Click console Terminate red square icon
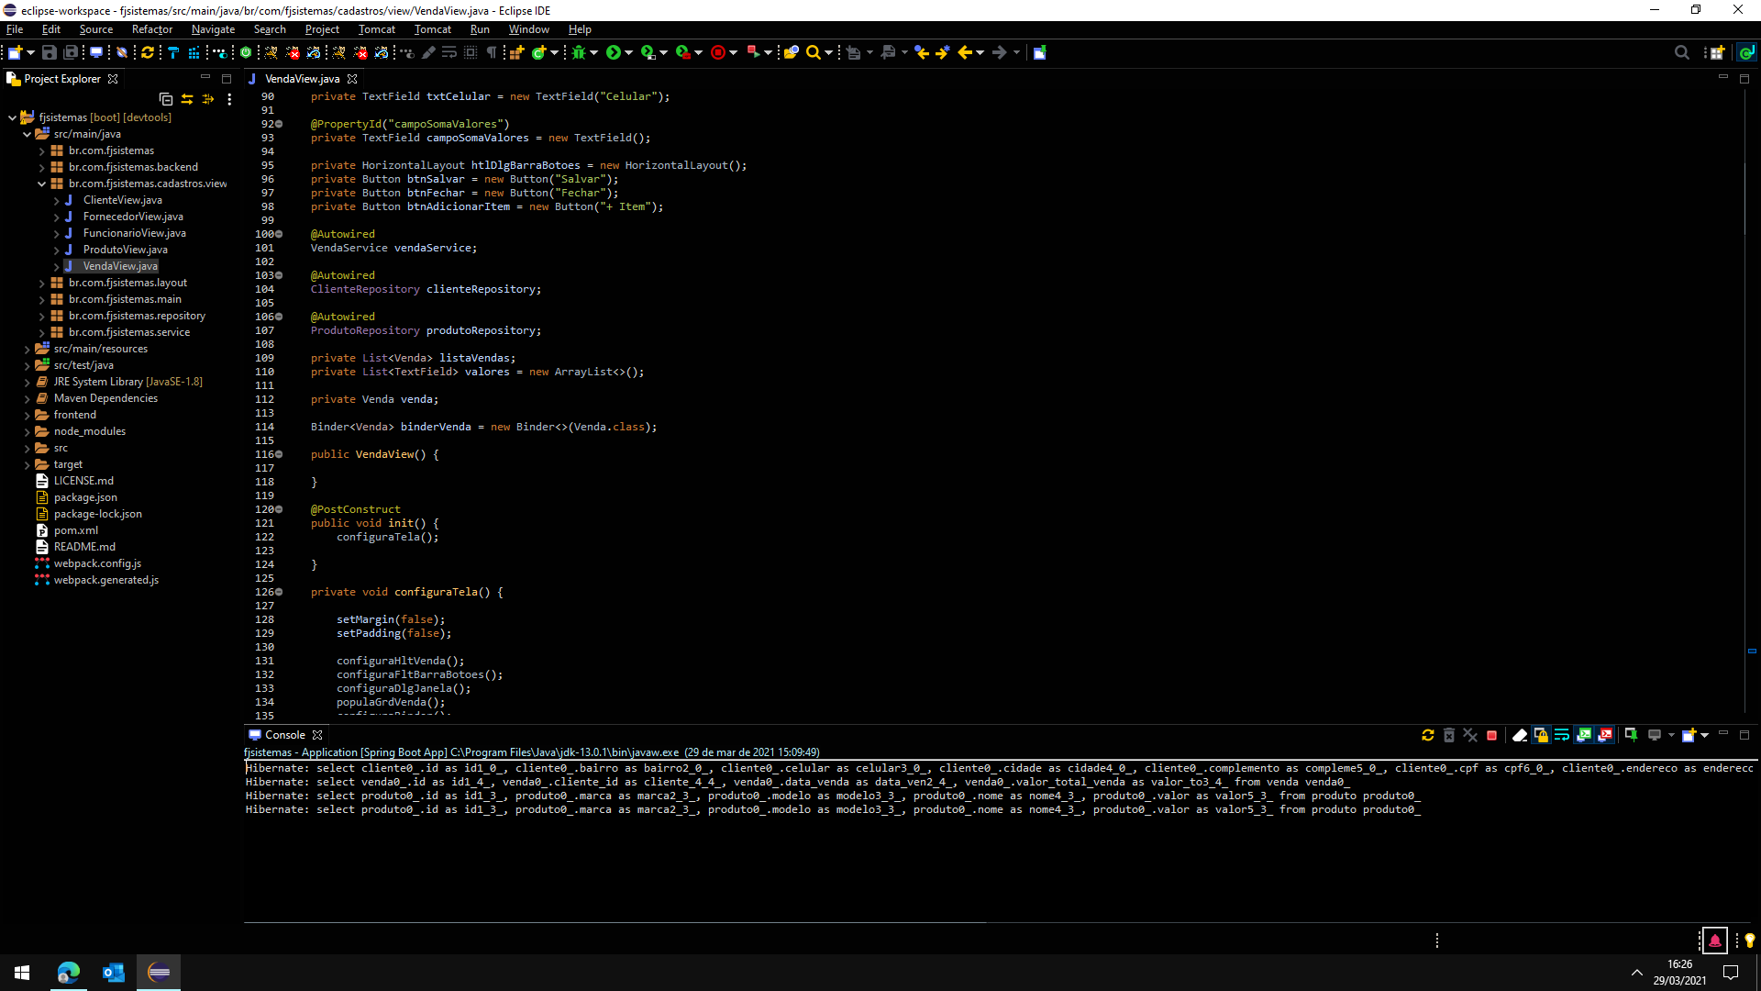 pos(1492,735)
